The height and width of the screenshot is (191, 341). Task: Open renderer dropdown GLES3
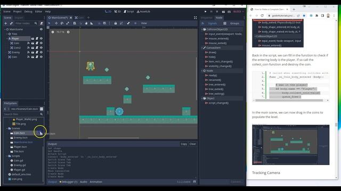coord(238,12)
